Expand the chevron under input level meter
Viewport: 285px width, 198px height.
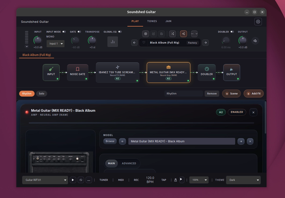(27, 47)
